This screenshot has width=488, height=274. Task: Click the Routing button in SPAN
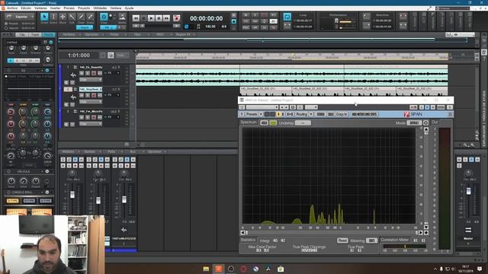(302, 114)
